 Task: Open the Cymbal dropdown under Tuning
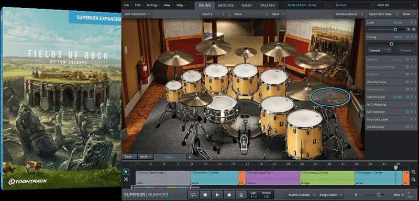[x=379, y=50]
